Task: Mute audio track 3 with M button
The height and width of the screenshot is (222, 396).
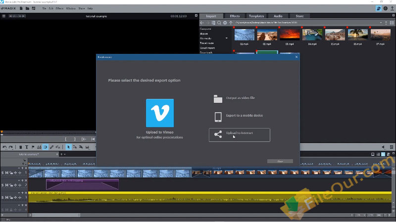Action: 7,198
